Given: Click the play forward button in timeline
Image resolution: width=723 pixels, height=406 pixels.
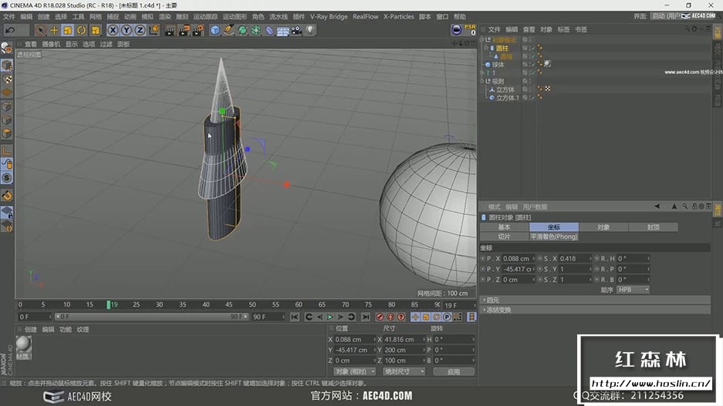Looking at the screenshot, I should point(330,317).
